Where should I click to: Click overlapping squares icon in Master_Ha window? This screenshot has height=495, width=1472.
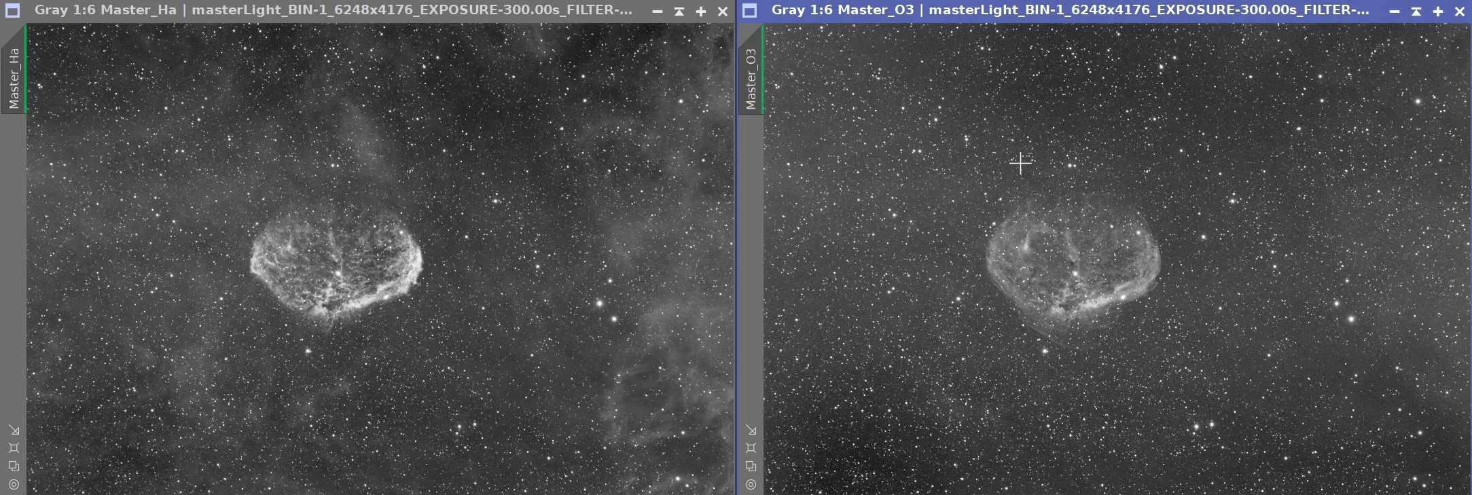pos(14,466)
